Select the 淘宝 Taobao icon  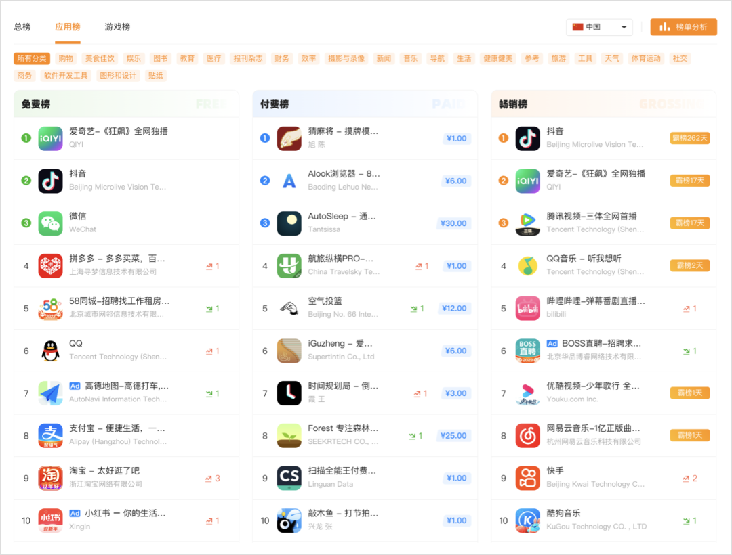[50, 477]
